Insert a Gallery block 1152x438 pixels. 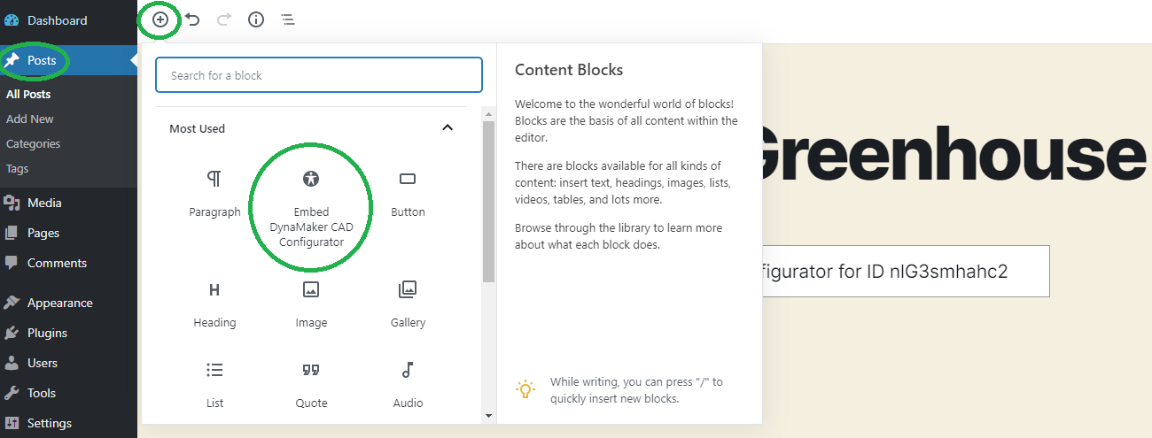408,305
